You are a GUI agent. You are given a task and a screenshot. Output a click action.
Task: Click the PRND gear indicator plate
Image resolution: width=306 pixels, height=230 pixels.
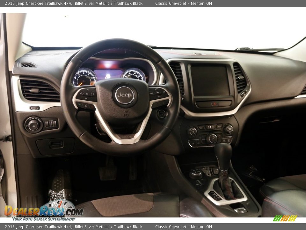point(215,195)
